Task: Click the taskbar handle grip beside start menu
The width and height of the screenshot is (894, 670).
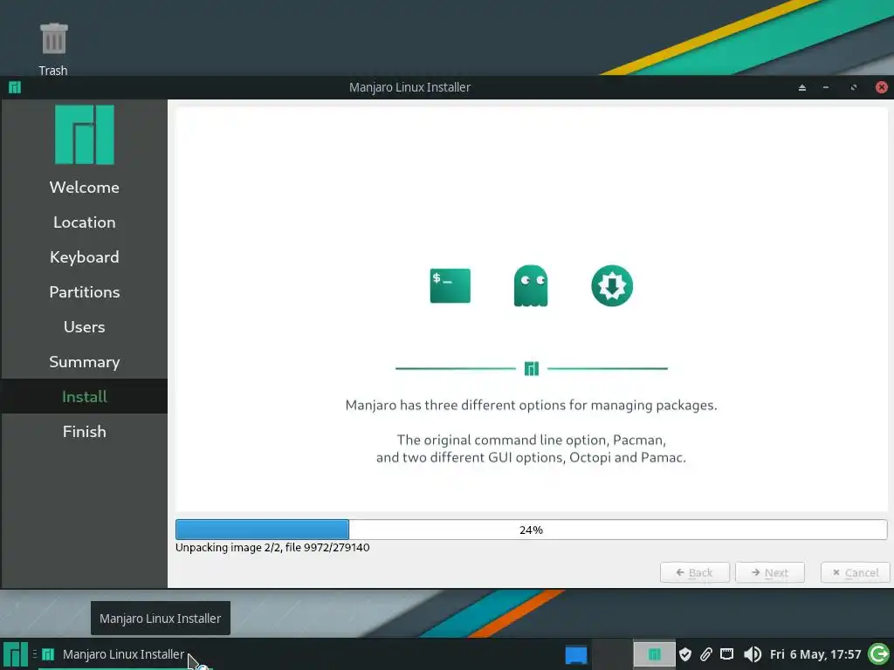Action: [x=34, y=654]
